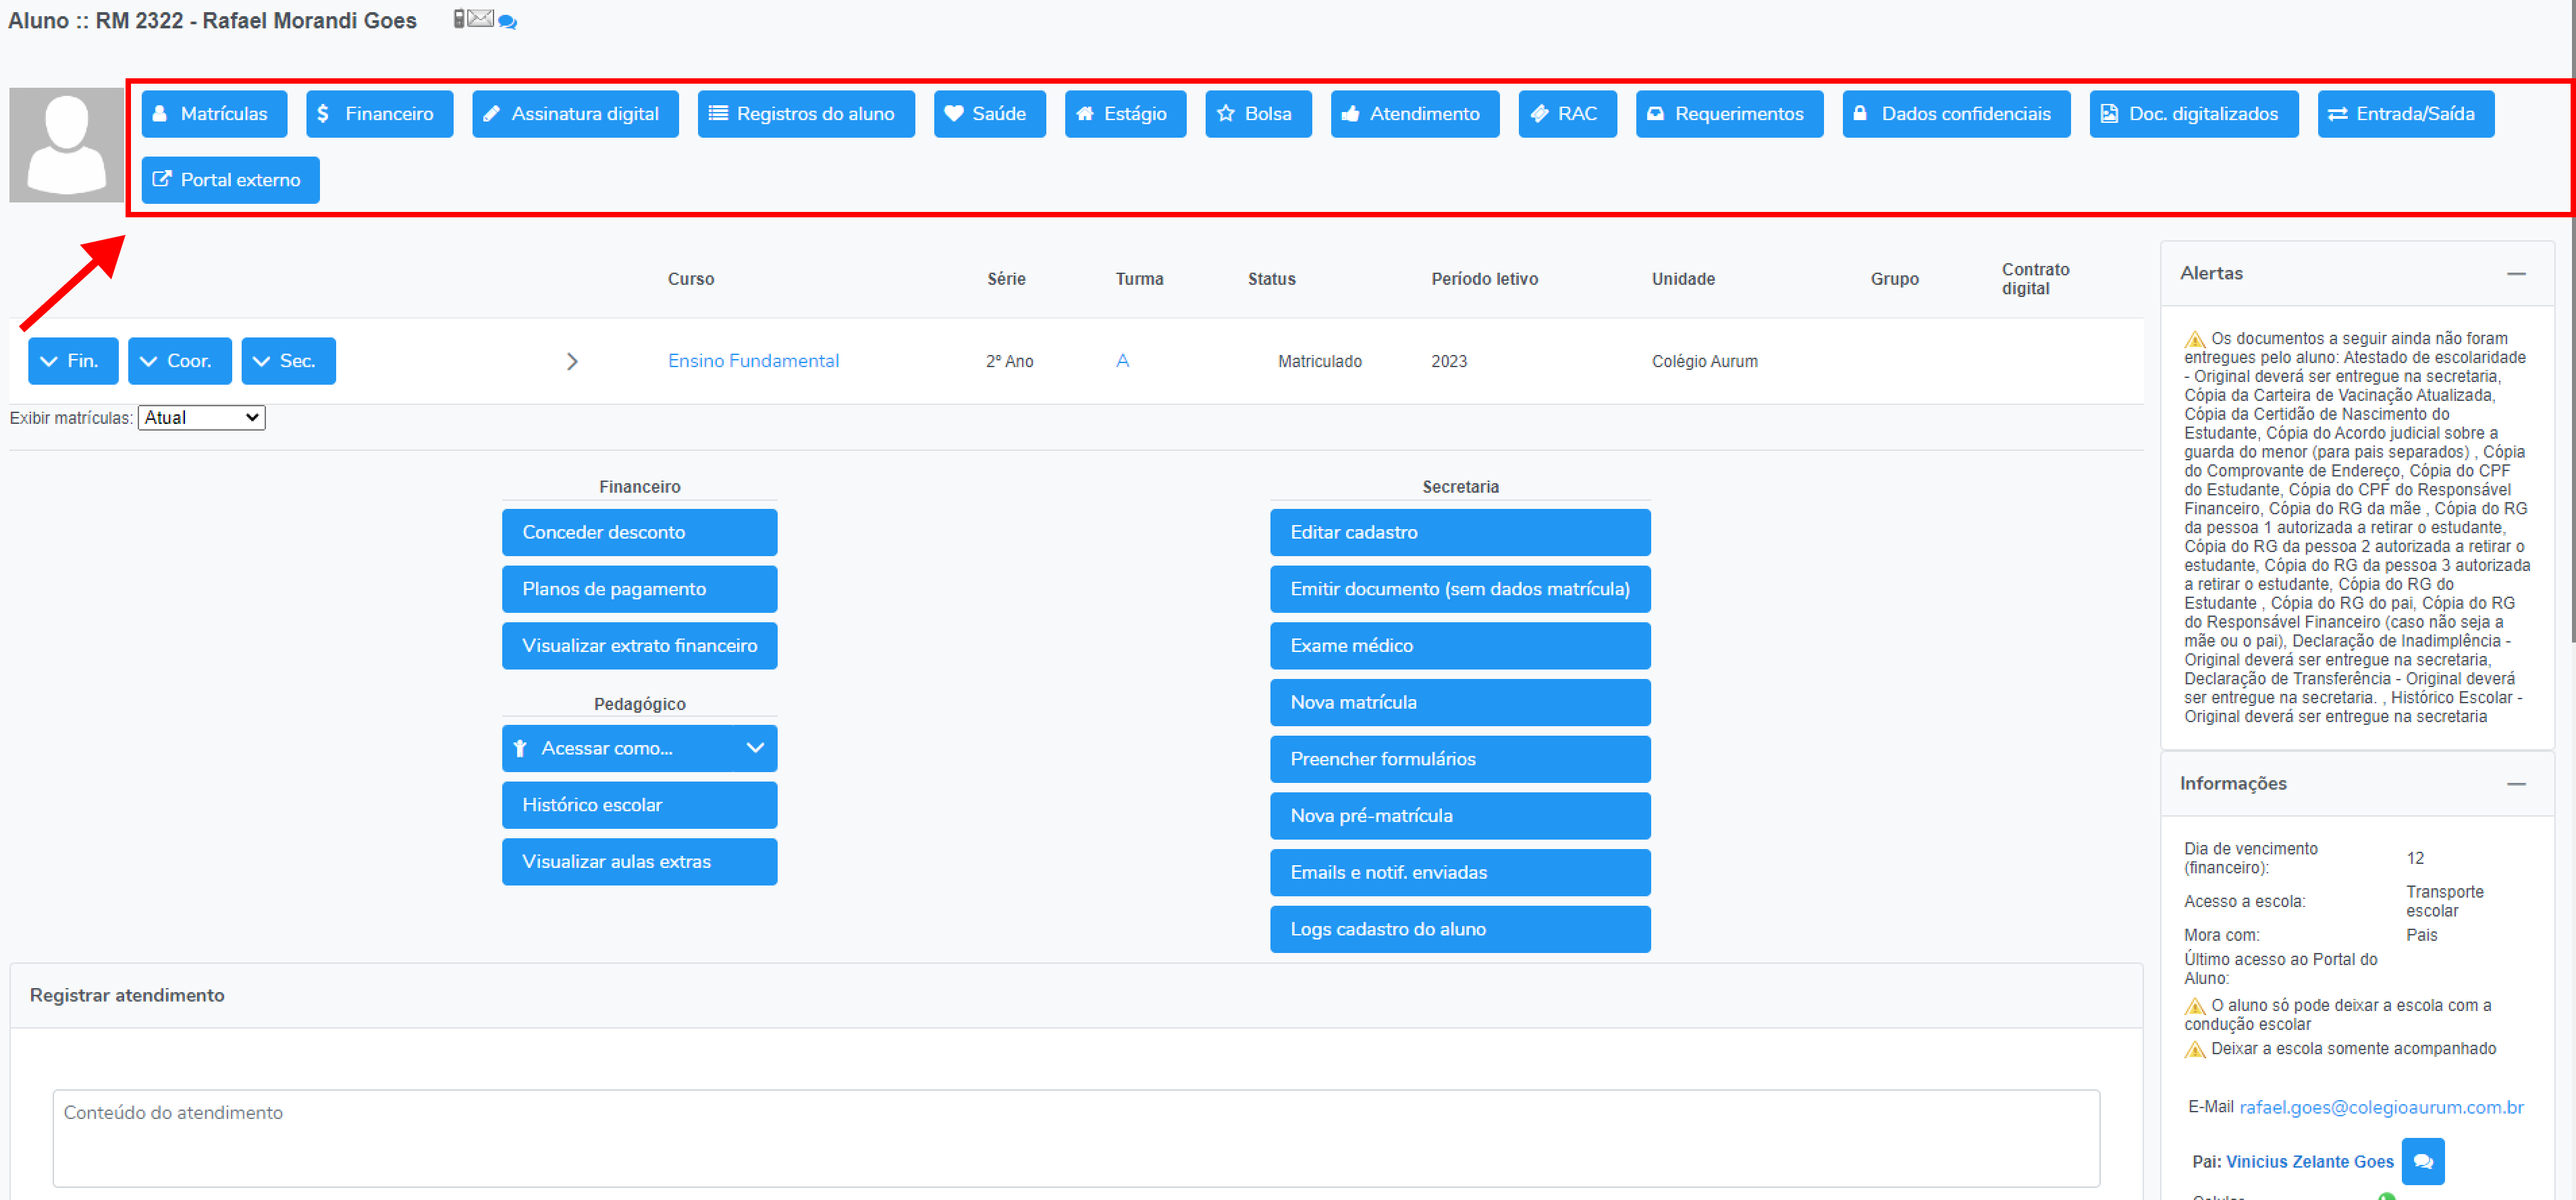Expand the Acessar como... dropdown
The width and height of the screenshot is (2576, 1200).
tap(639, 748)
